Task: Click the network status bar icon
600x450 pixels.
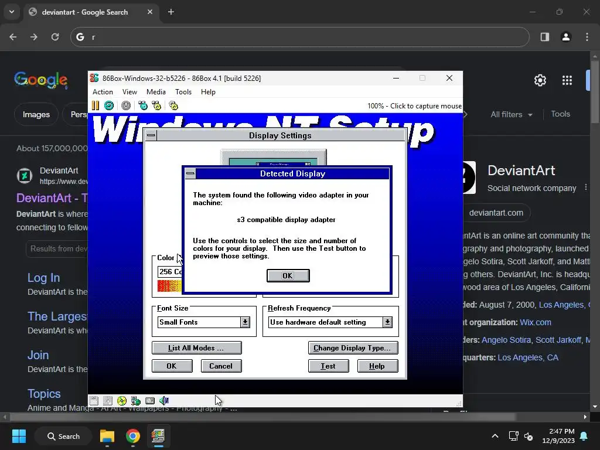Action: [x=136, y=401]
